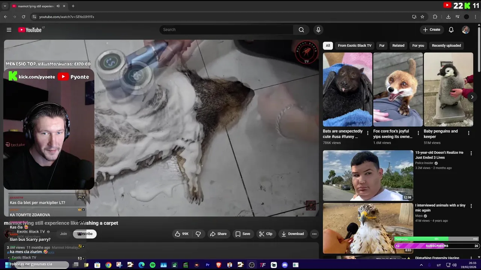The image size is (481, 270).
Task: Open Premiere Pro from the taskbar
Action: tap(207, 265)
